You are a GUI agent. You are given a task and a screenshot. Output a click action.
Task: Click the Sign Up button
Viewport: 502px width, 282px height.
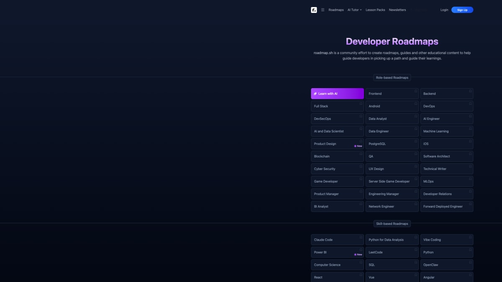tap(462, 10)
